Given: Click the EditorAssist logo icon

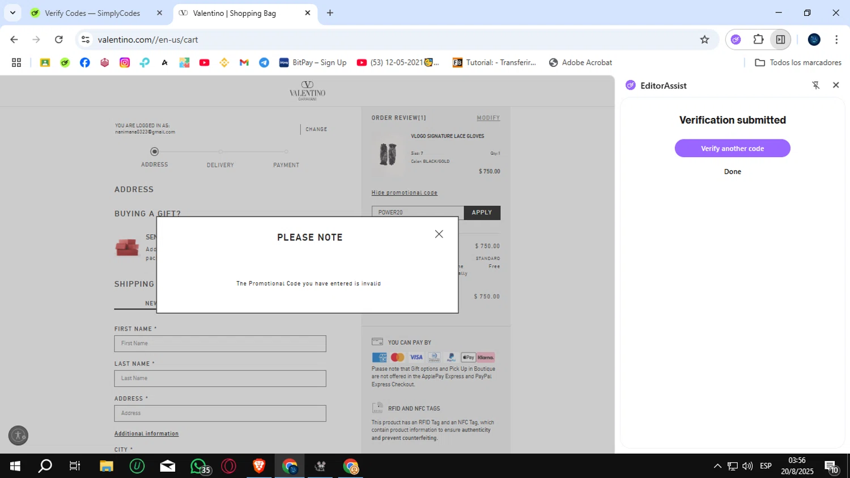Looking at the screenshot, I should click(x=631, y=85).
